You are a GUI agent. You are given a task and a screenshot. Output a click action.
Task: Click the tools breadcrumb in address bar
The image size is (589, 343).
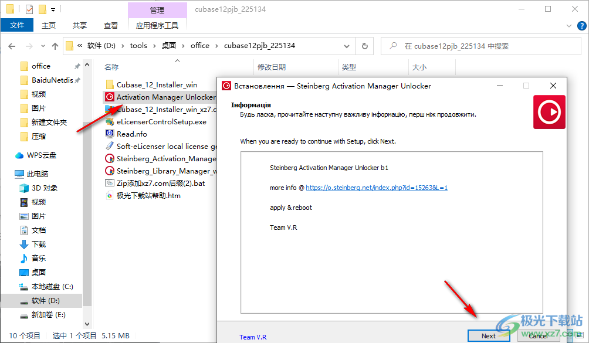click(138, 46)
